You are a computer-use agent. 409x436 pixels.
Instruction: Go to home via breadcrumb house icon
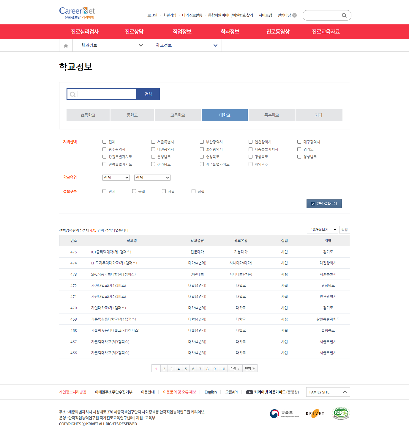[66, 46]
